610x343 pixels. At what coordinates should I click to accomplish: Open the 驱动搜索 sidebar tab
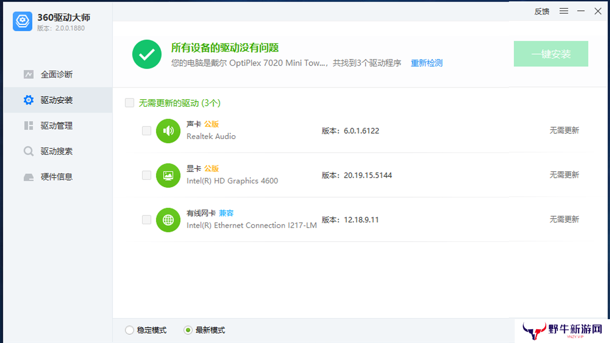point(58,151)
